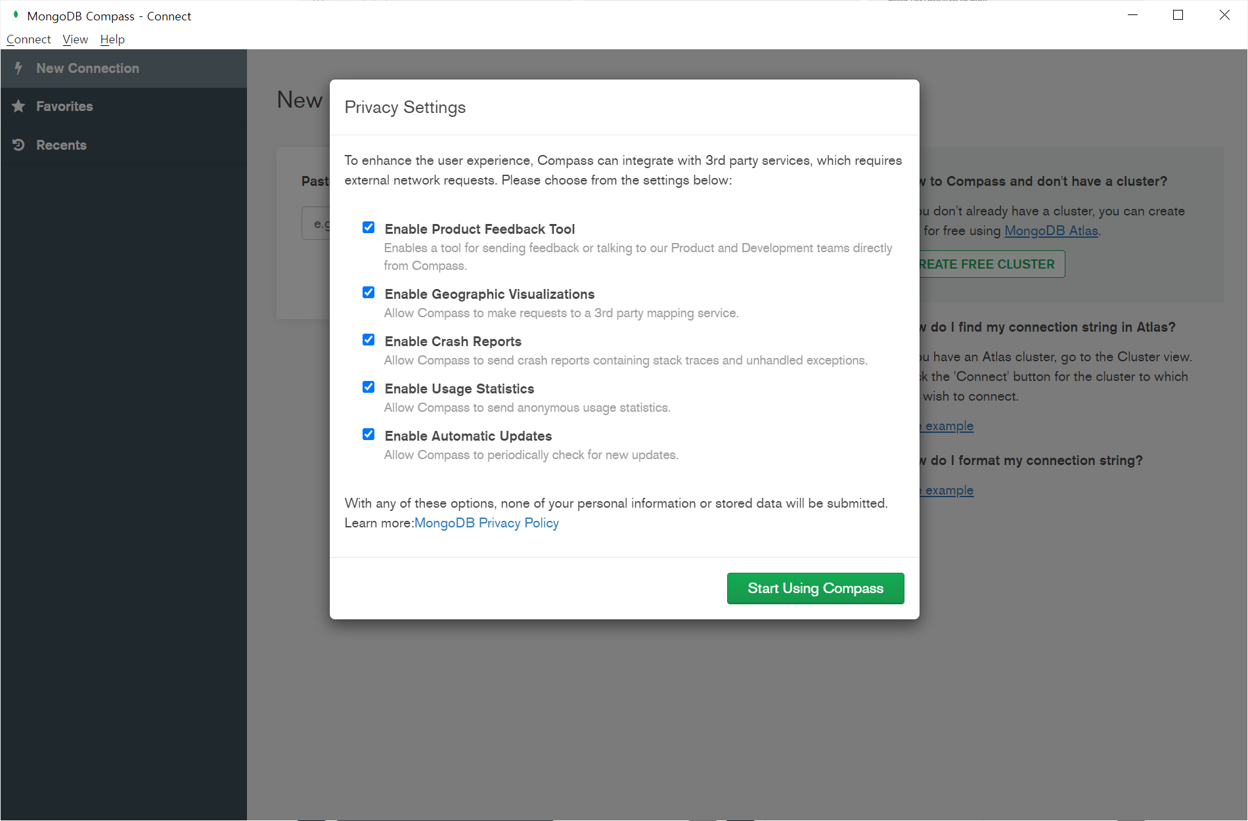Screen dimensions: 1248x821
Task: Toggle the Enable Usage Statistics checkbox
Action: pyautogui.click(x=368, y=387)
